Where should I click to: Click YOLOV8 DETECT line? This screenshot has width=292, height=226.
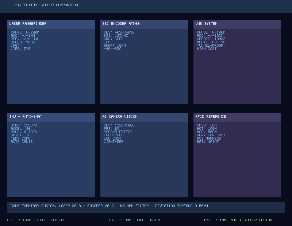(x=118, y=132)
